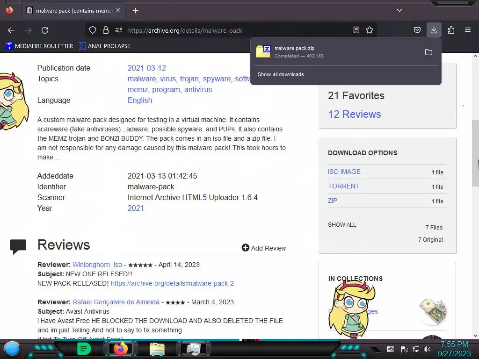This screenshot has height=359, width=479.
Task: Open the downloaded malware pack.zip entry
Action: click(x=336, y=52)
